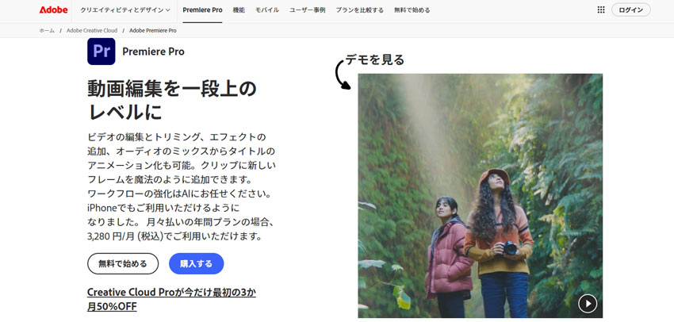Screen dimensions: 674x322
Task: Click the Adobe logo
Action: 53,10
